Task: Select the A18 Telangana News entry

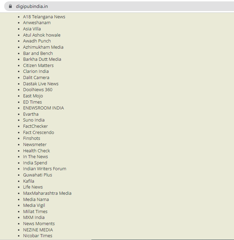Action: [x=44, y=17]
